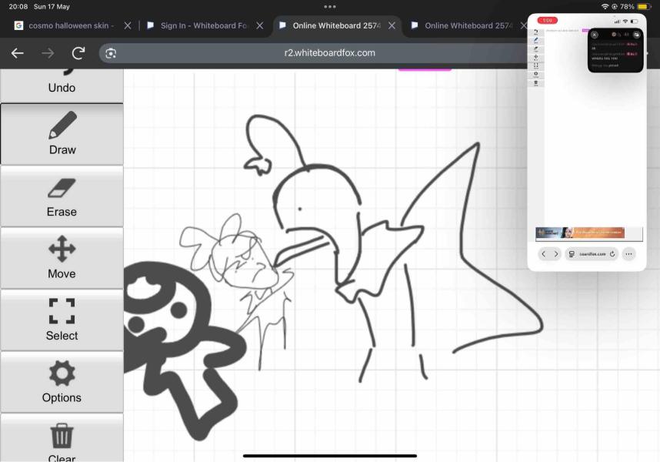Tap the battery indicator in the iPad status bar
The width and height of the screenshot is (660, 462).
pyautogui.click(x=644, y=7)
